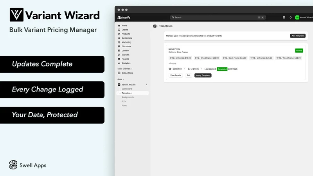
Task: Open the notifications bell icon
Action: [x=290, y=18]
